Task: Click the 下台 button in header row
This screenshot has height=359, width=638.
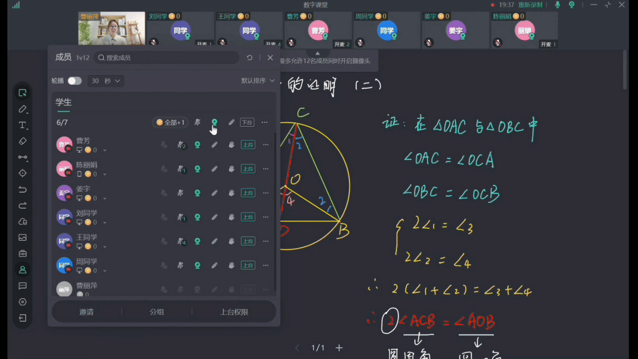Action: click(247, 122)
